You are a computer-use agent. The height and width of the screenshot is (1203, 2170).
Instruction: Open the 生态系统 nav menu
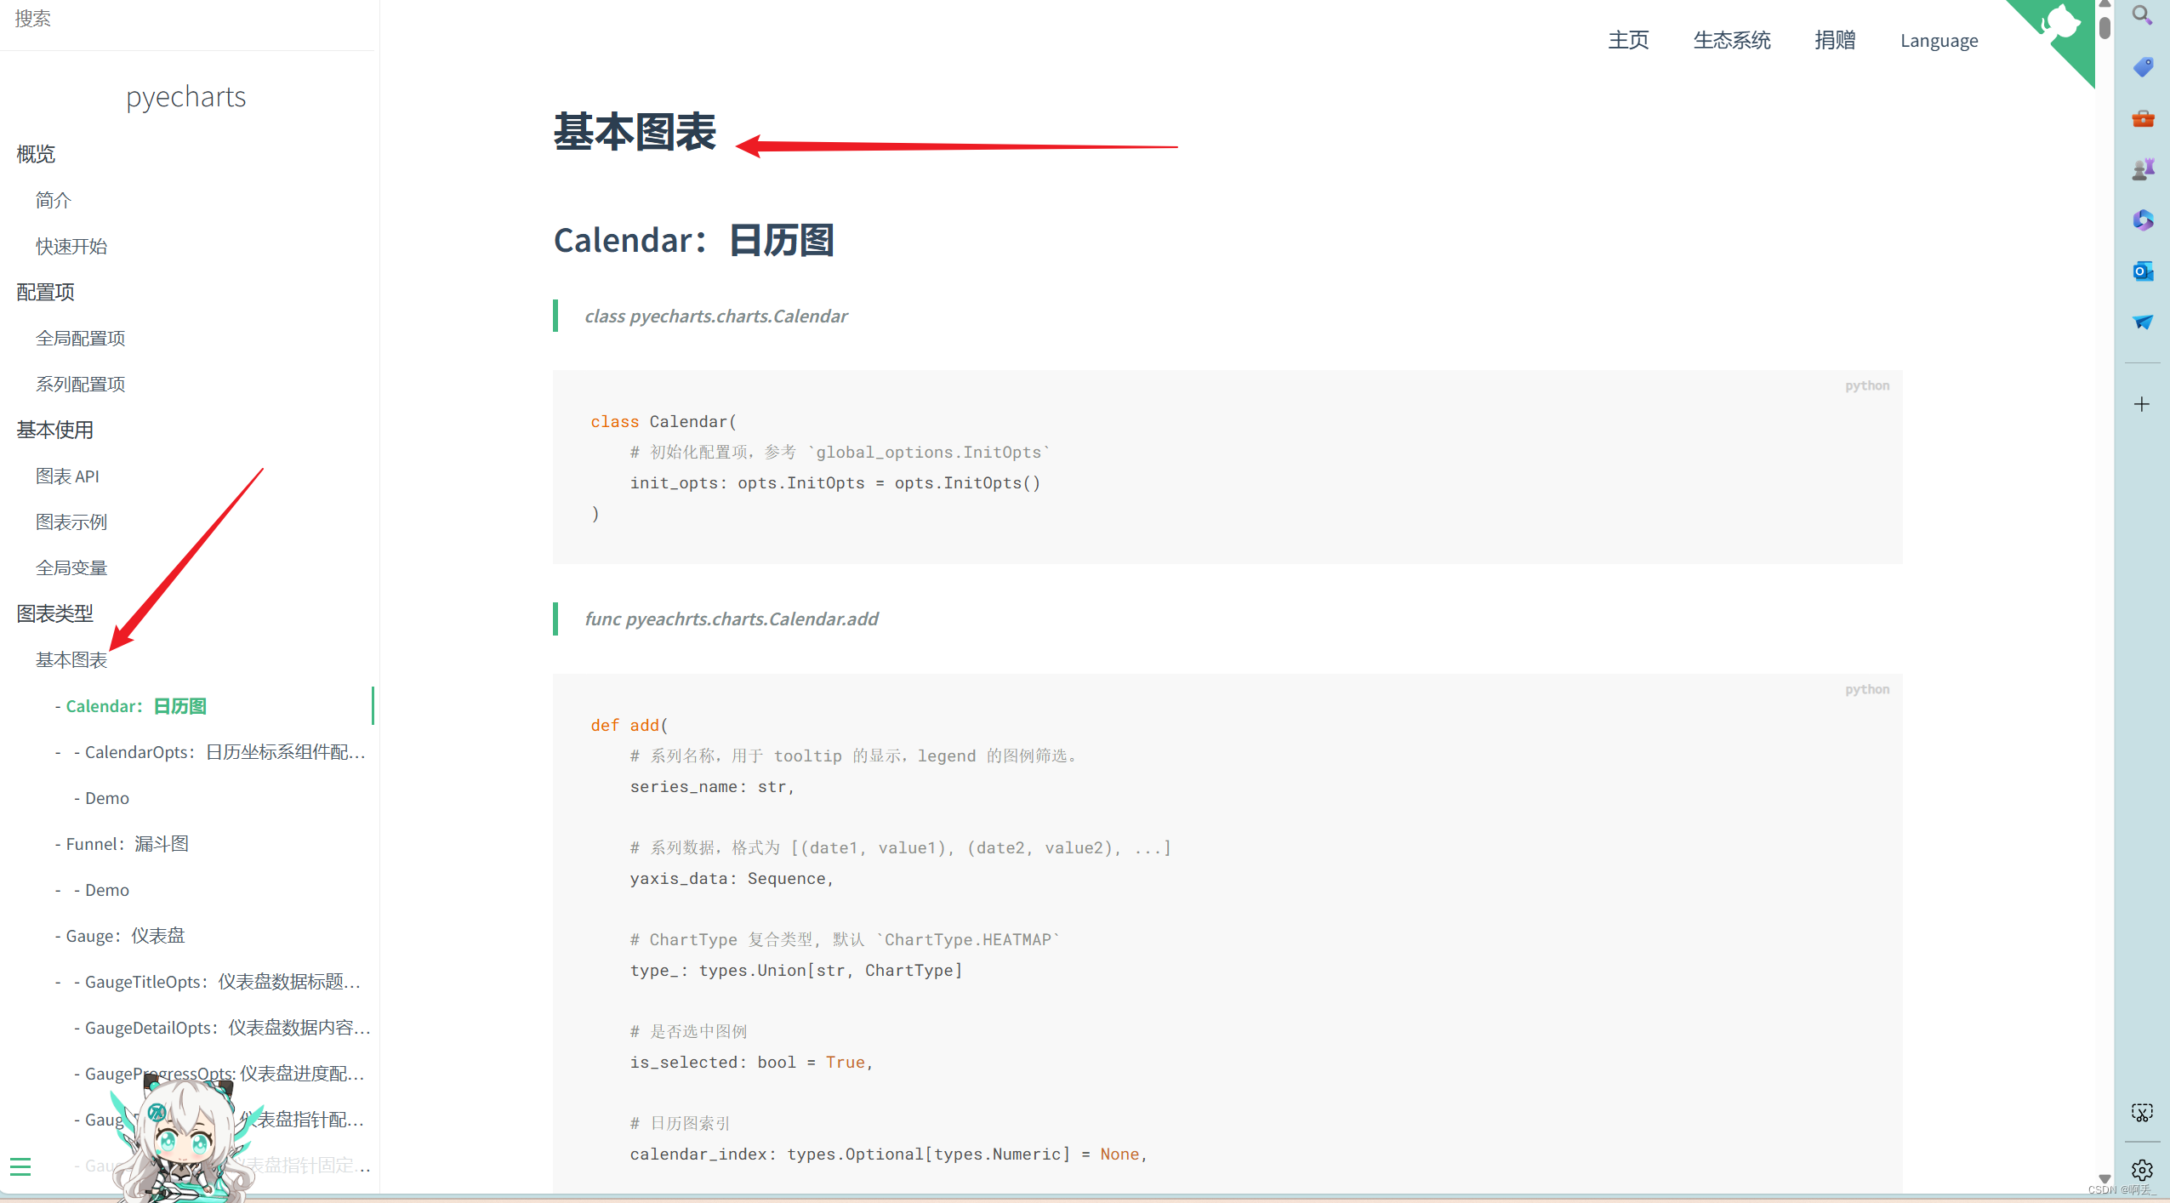[1731, 40]
